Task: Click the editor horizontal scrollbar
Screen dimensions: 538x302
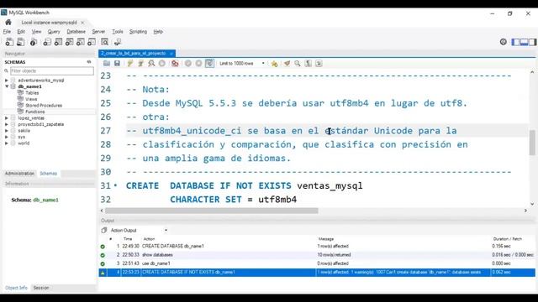Action: pyautogui.click(x=211, y=211)
